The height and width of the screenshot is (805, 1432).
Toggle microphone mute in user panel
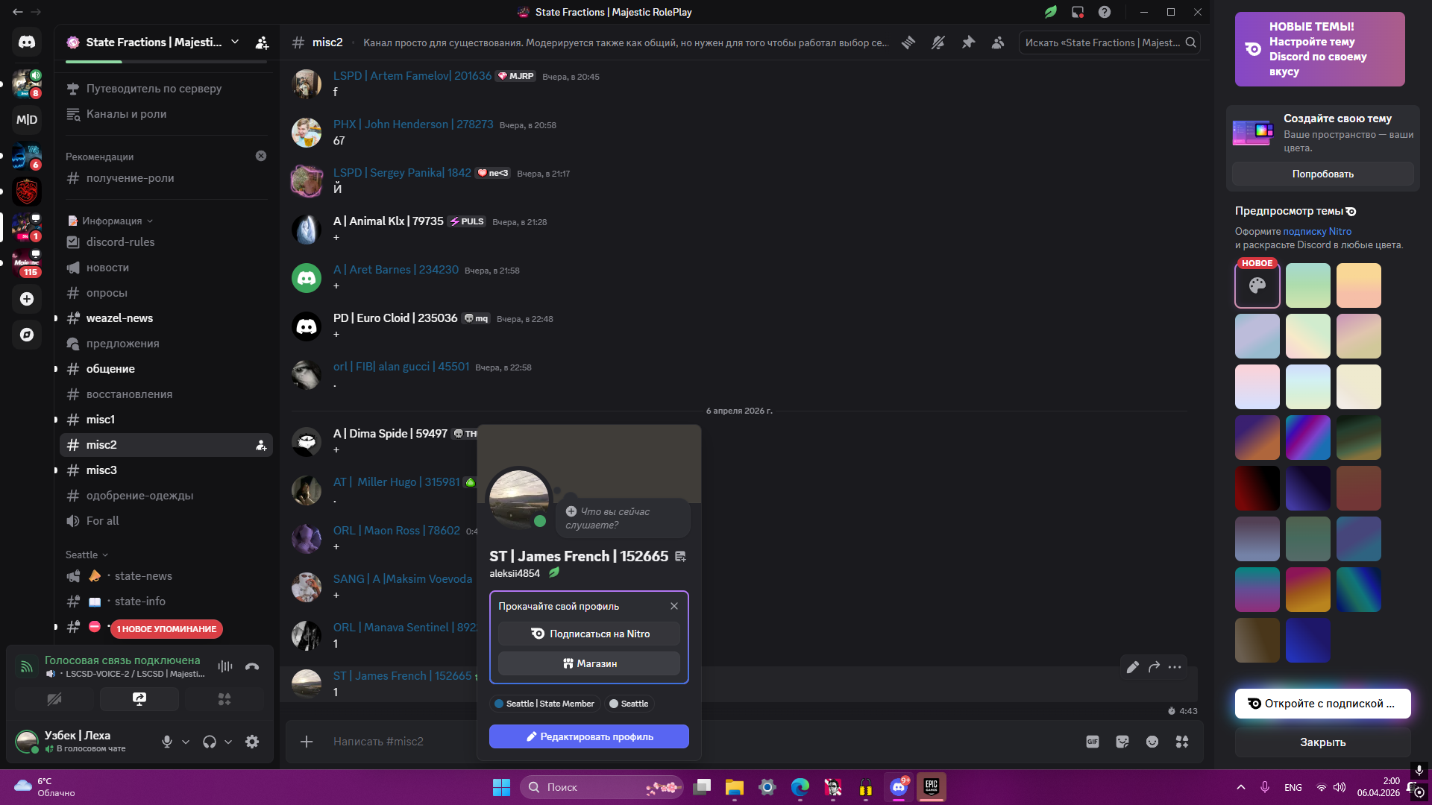click(x=167, y=742)
